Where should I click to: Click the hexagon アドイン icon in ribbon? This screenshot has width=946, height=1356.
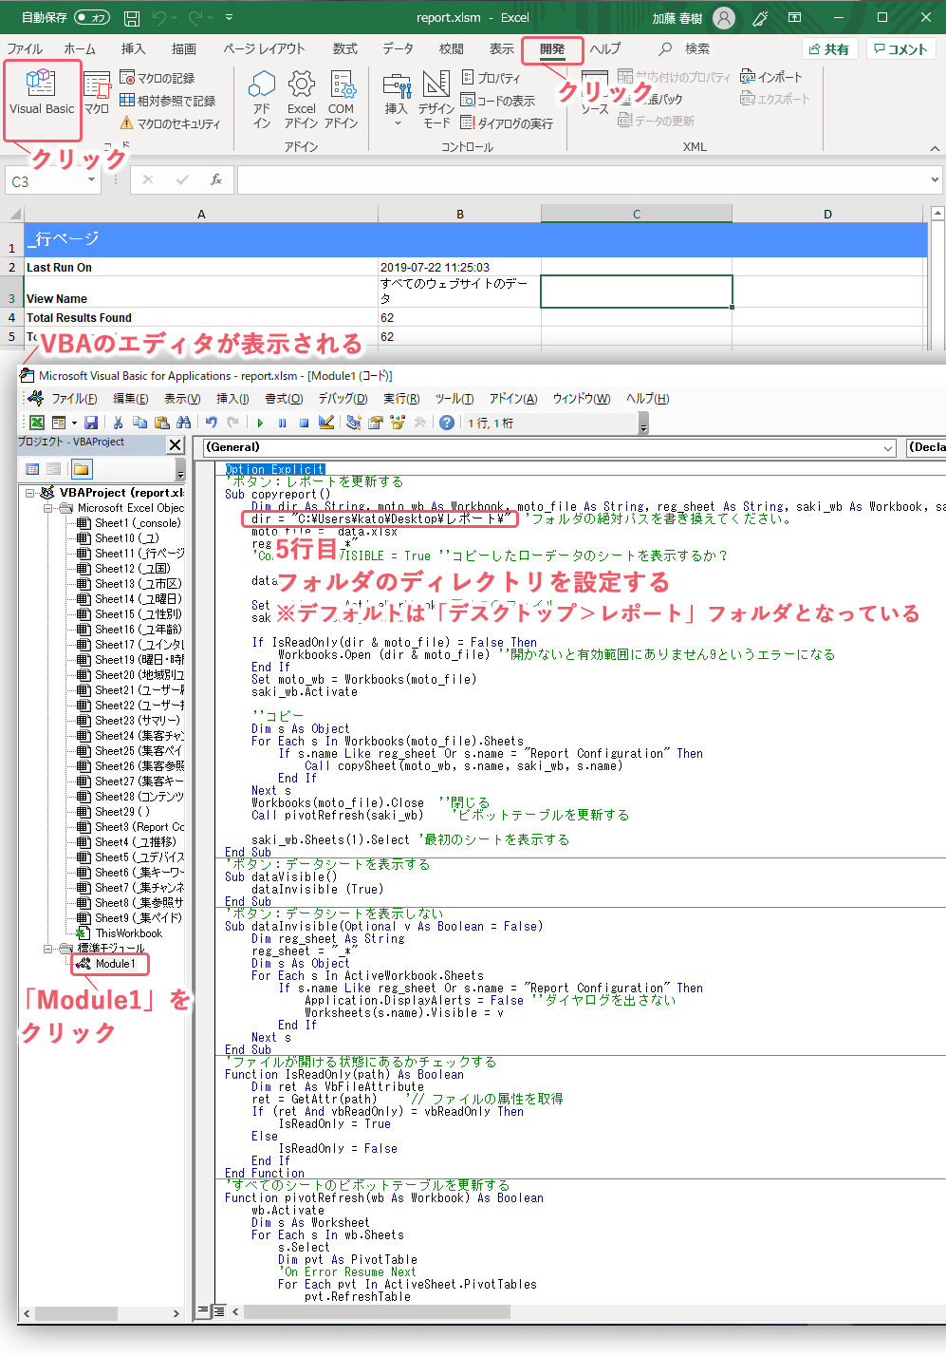[262, 99]
